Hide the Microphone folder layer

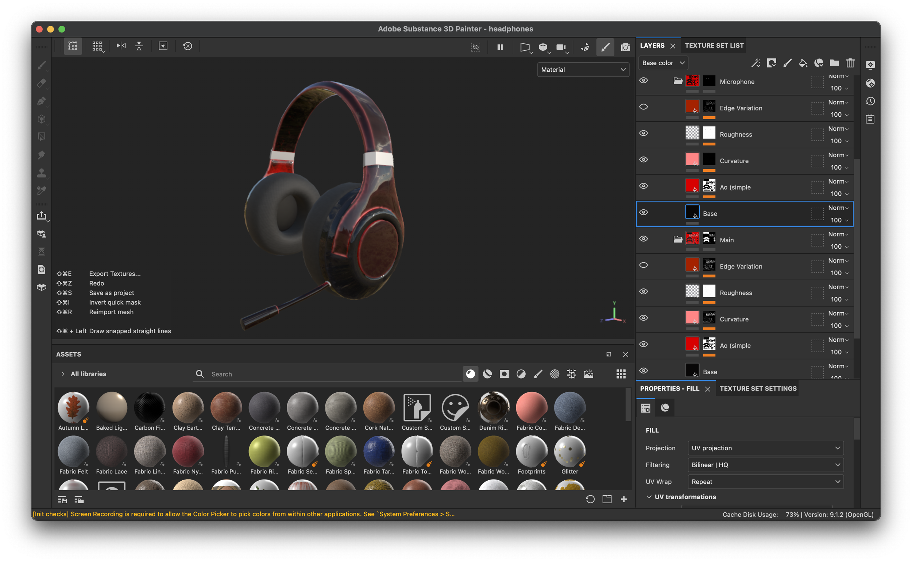point(644,81)
